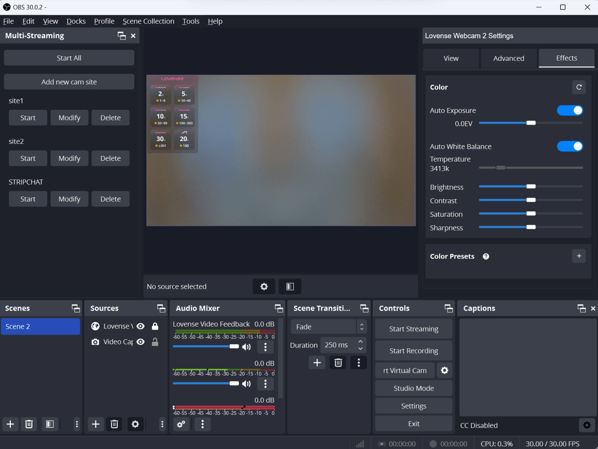Click Start Recording
The height and width of the screenshot is (449, 598).
413,351
